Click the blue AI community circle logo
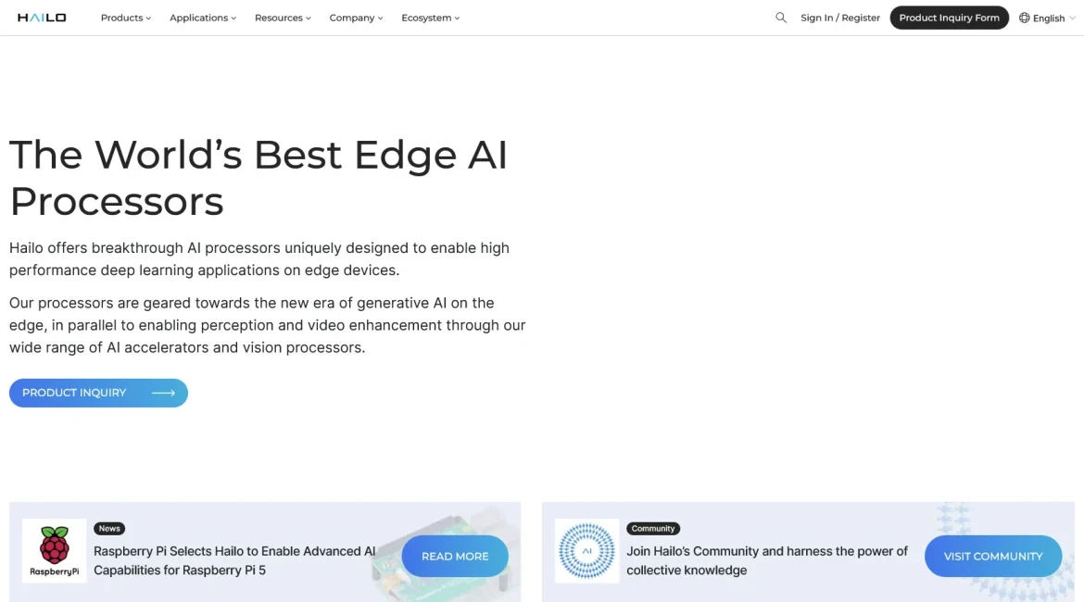Image resolution: width=1084 pixels, height=602 pixels. coord(587,551)
